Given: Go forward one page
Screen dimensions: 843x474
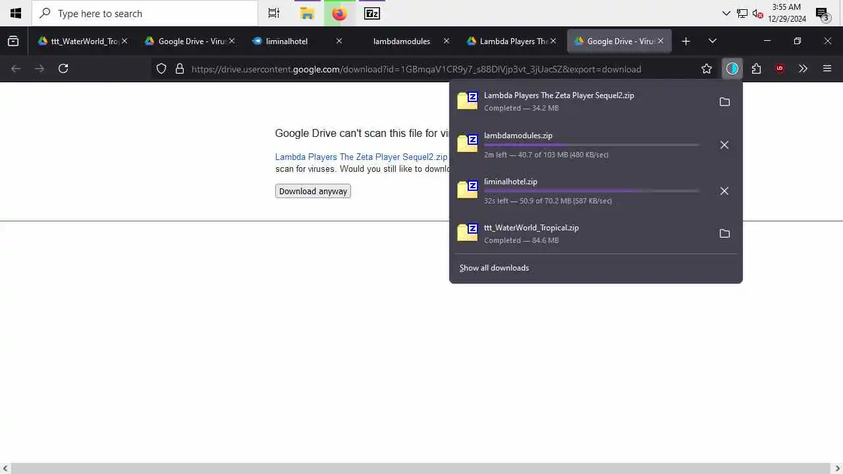Looking at the screenshot, I should (x=40, y=68).
